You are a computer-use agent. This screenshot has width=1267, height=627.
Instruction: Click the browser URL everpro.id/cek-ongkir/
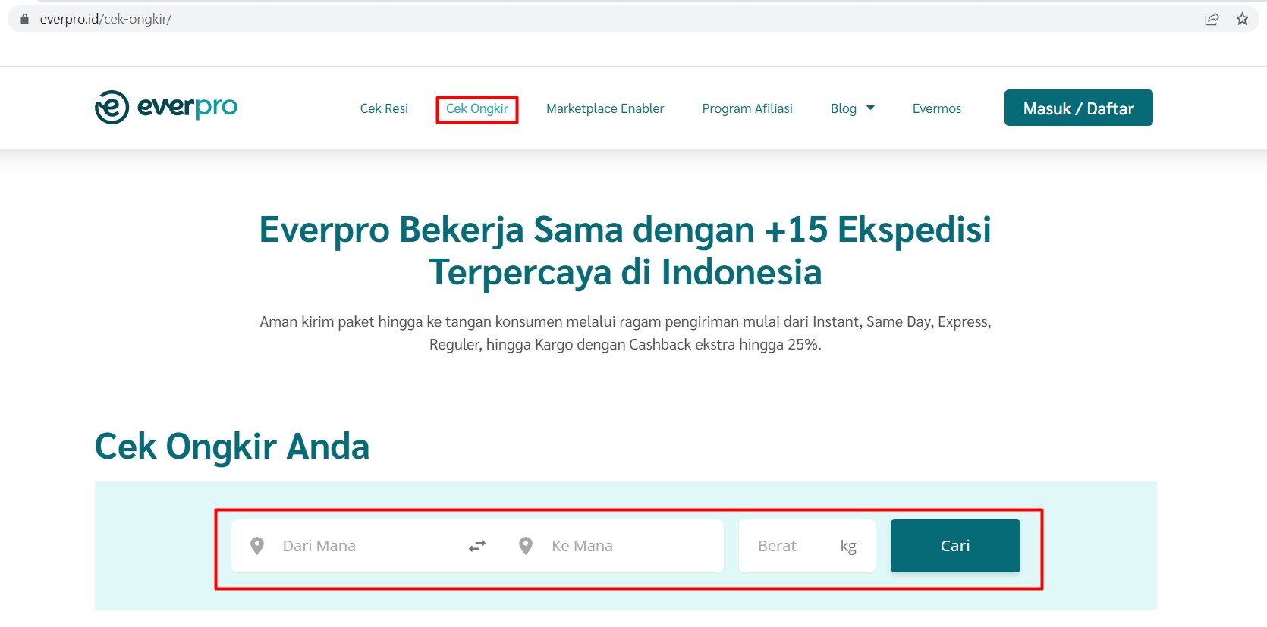(105, 19)
